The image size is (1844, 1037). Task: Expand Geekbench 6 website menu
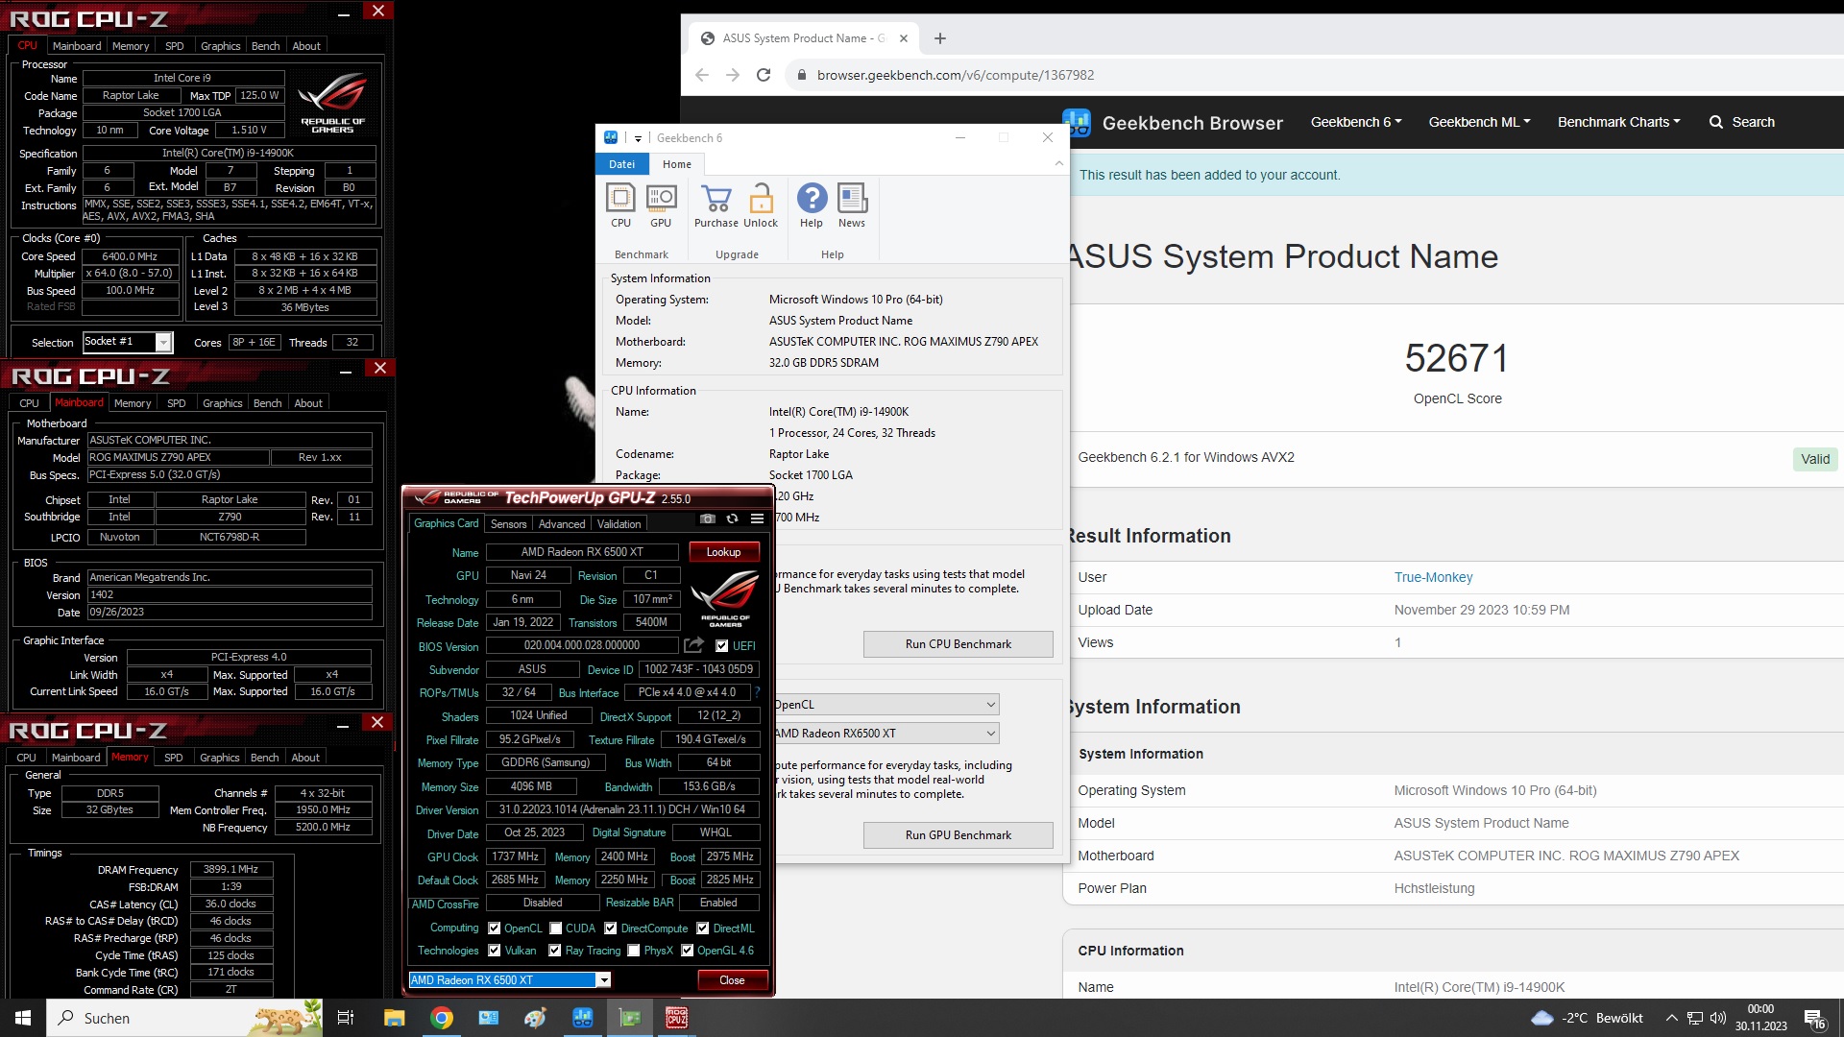click(1356, 122)
